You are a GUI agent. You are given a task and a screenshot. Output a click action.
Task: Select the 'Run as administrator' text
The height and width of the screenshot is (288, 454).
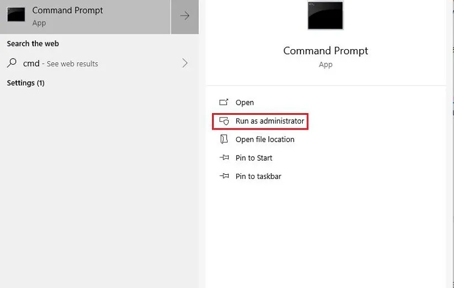(x=270, y=121)
